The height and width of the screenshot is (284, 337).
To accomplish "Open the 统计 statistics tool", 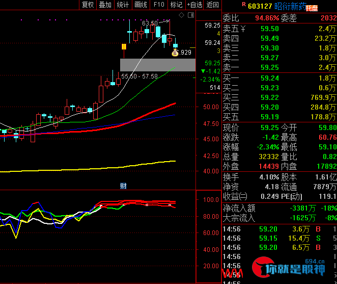I will click(123, 5).
